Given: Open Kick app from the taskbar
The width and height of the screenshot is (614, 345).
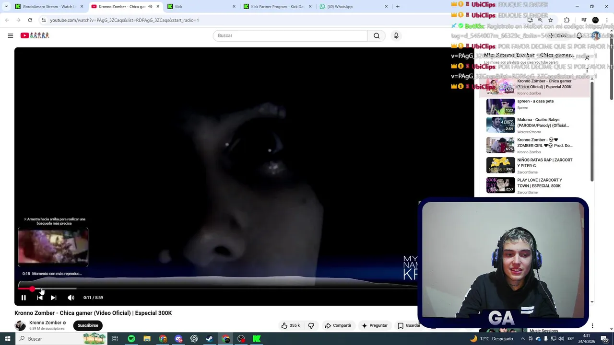Looking at the screenshot, I should [257, 339].
